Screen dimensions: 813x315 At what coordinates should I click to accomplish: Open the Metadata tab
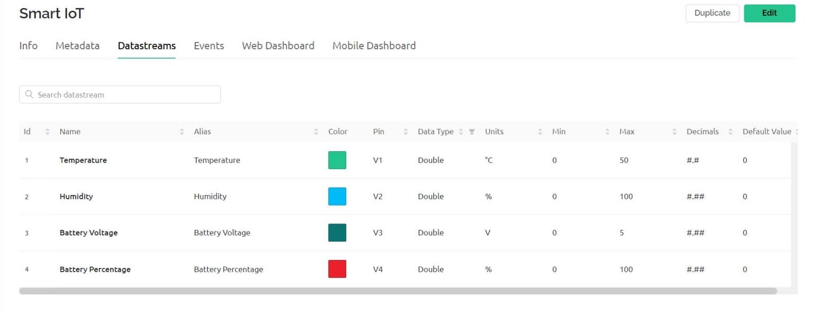pos(77,46)
